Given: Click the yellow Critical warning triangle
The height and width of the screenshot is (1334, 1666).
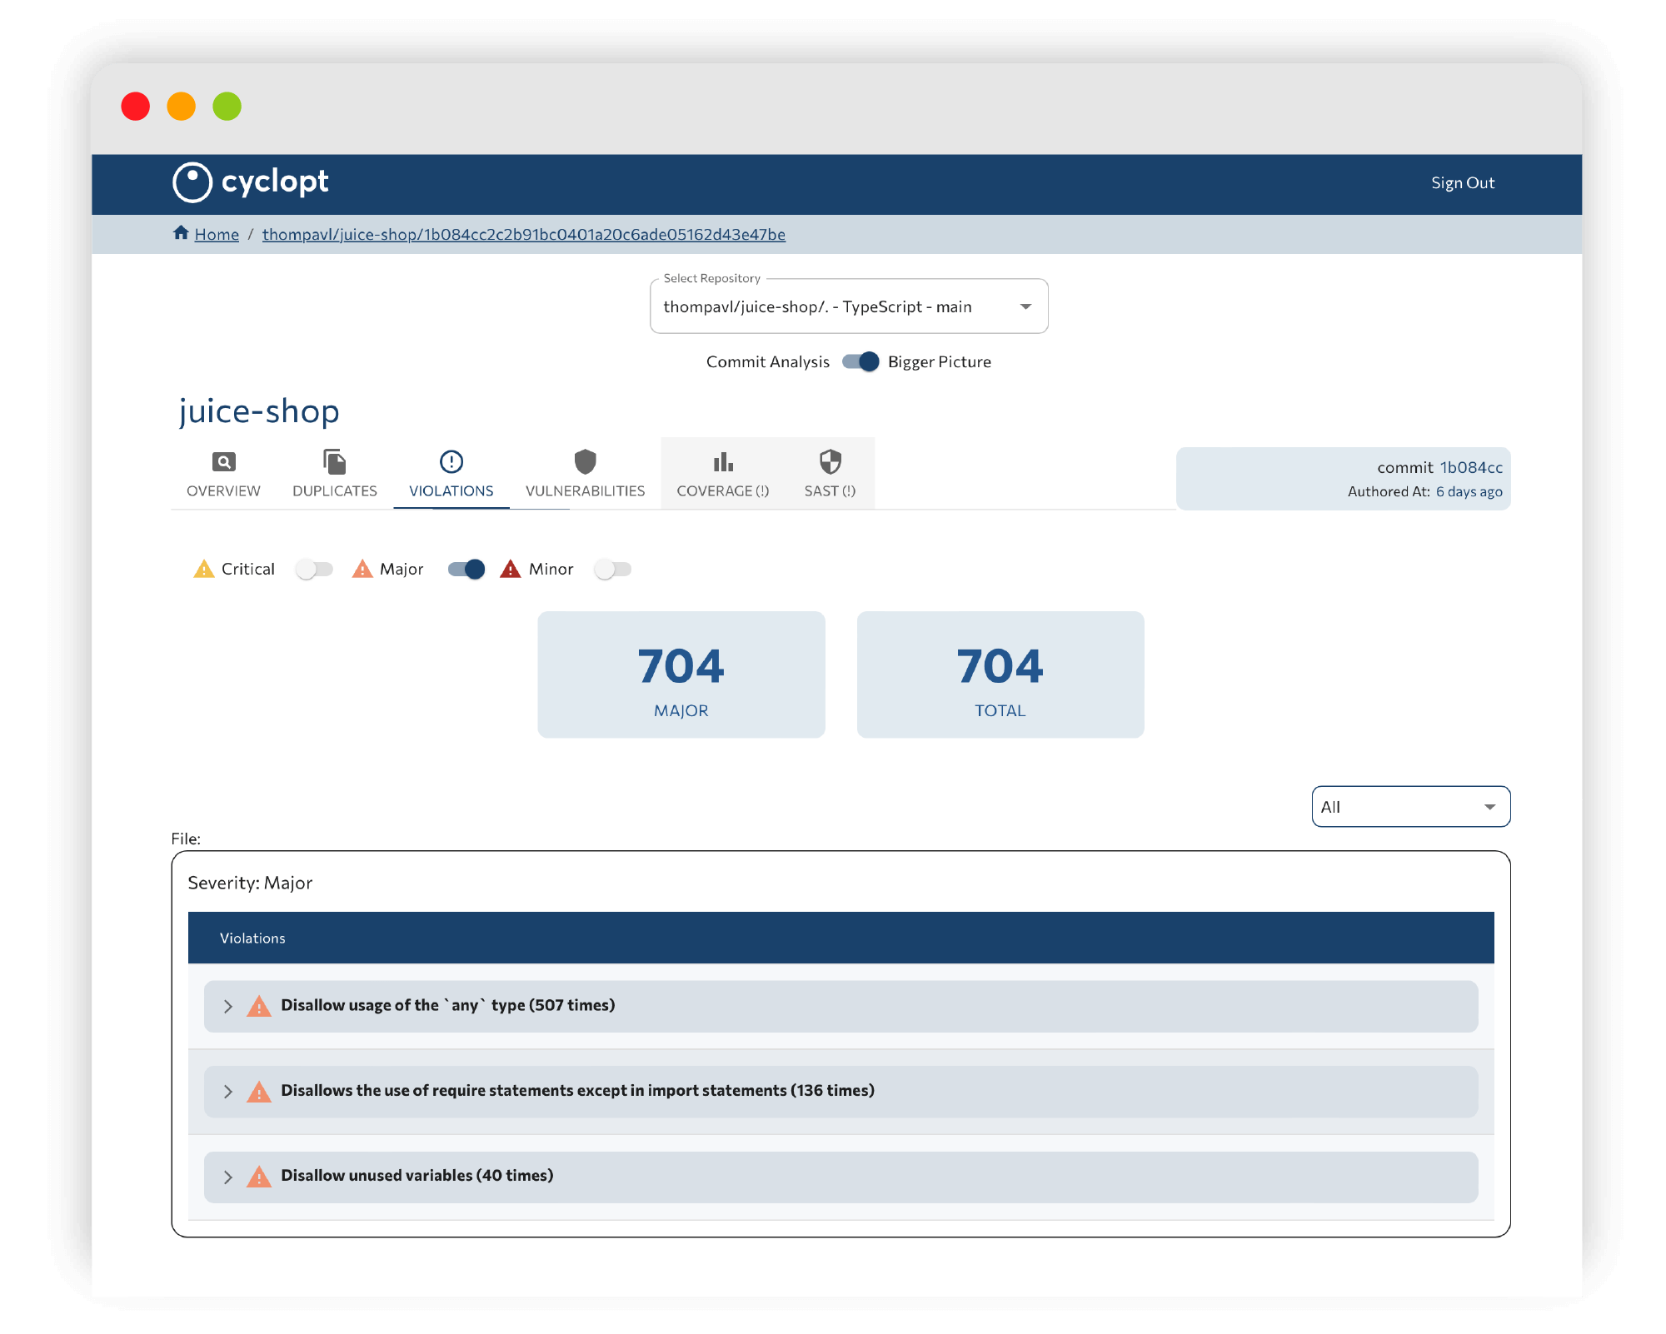Looking at the screenshot, I should 204,569.
